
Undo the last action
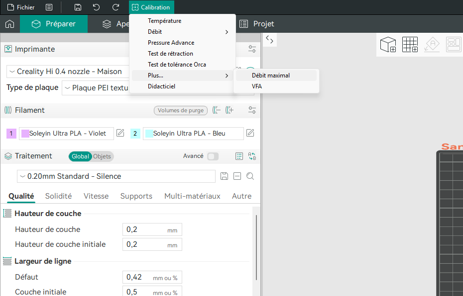96,7
